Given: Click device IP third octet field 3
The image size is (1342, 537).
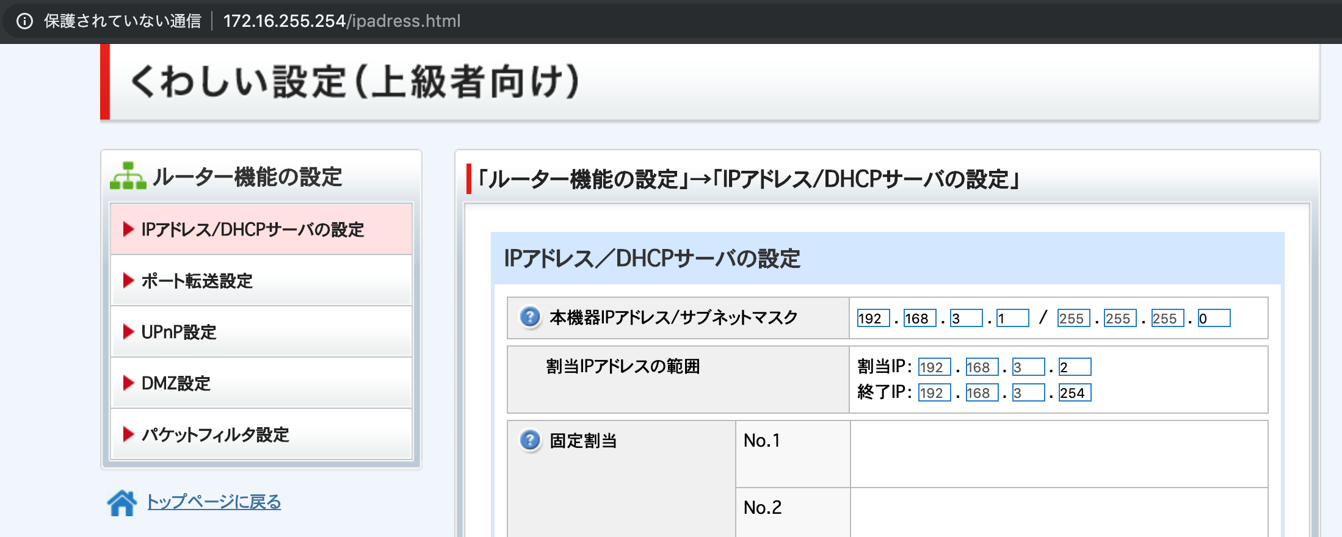Looking at the screenshot, I should pyautogui.click(x=967, y=318).
